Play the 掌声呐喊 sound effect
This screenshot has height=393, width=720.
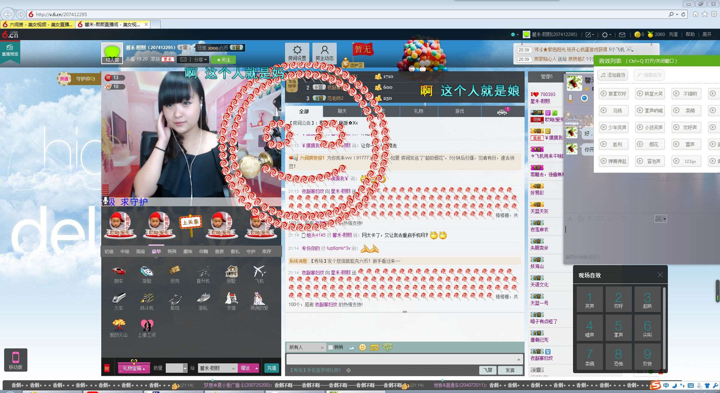point(650,111)
